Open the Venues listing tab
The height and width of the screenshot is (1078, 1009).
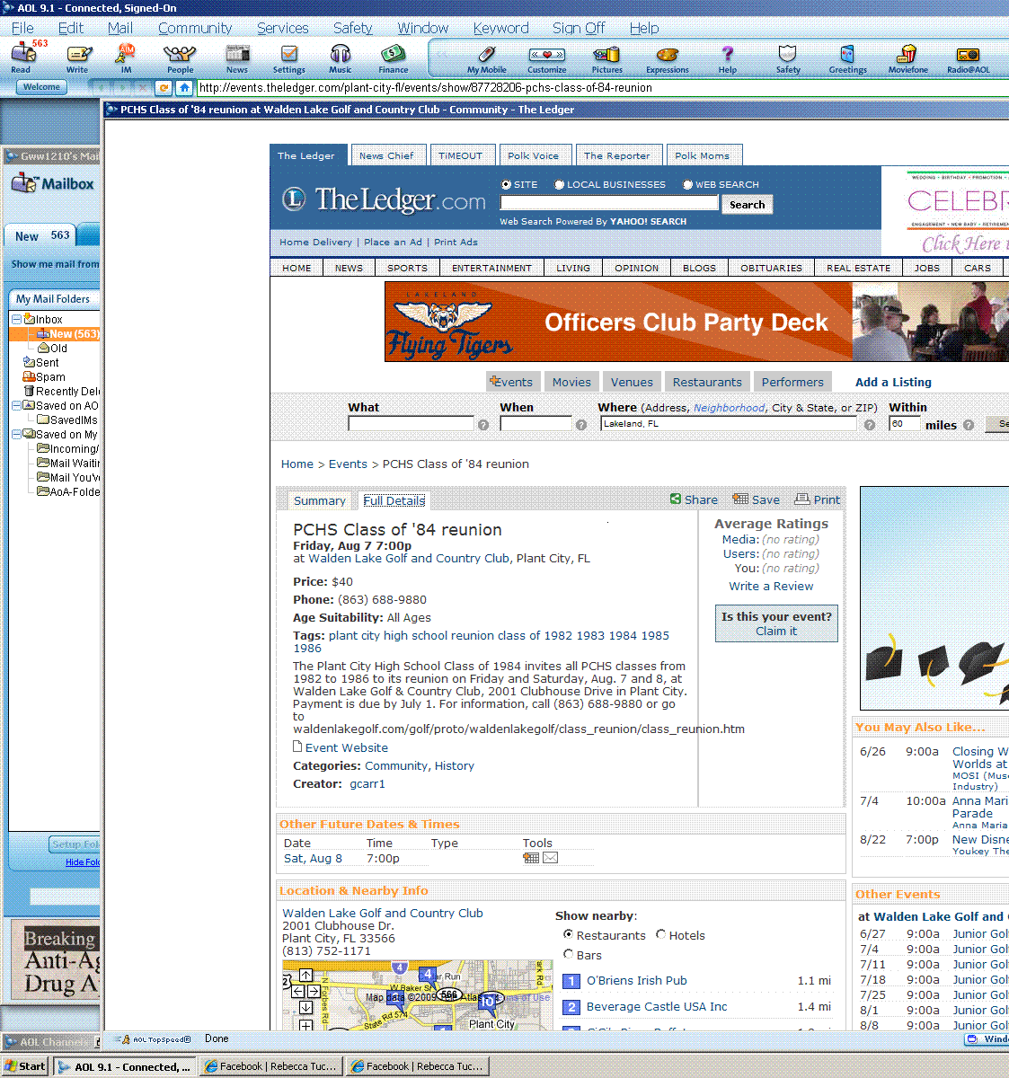pos(632,382)
